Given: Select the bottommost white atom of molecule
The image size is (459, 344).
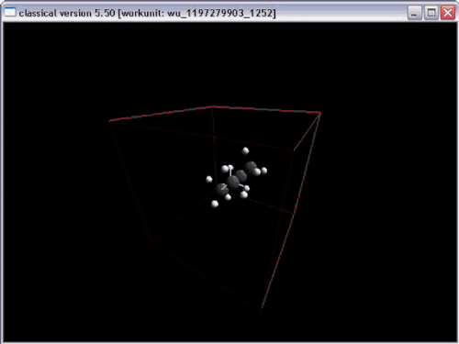Looking at the screenshot, I should [x=215, y=204].
